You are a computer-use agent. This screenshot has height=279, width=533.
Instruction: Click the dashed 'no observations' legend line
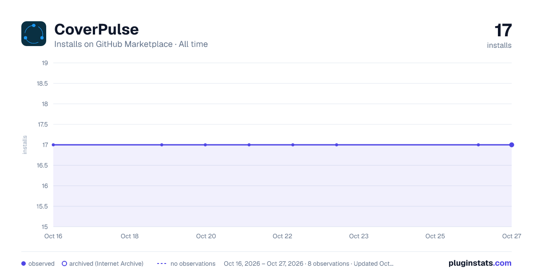click(x=162, y=263)
